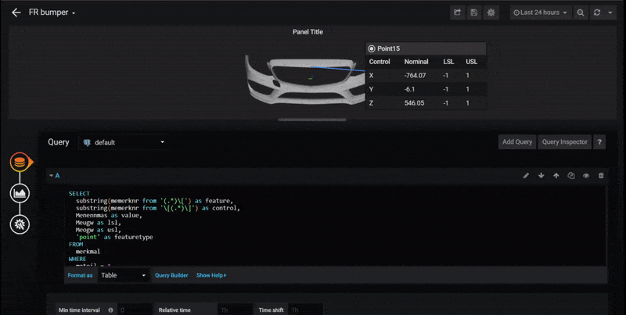
Task: Click the Nominal column header
Action: (x=416, y=62)
